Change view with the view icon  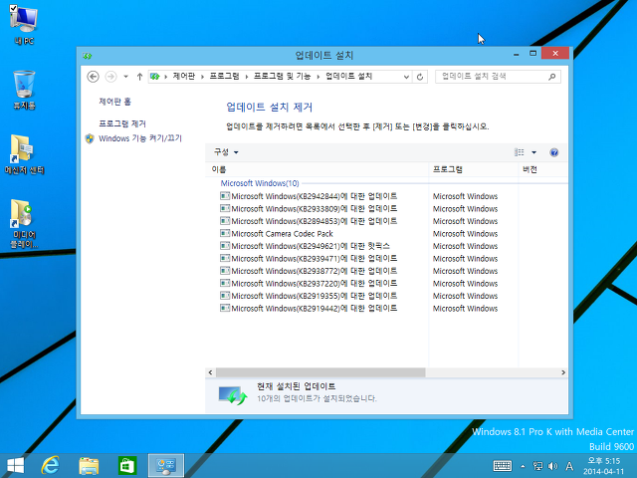click(520, 152)
